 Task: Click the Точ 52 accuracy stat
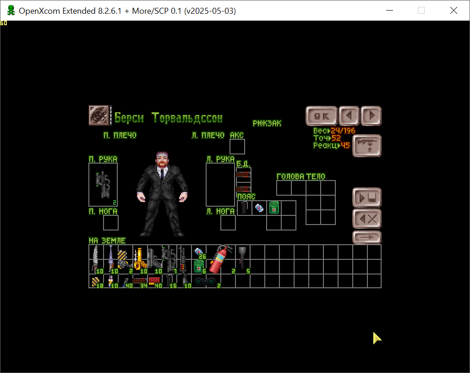(327, 138)
